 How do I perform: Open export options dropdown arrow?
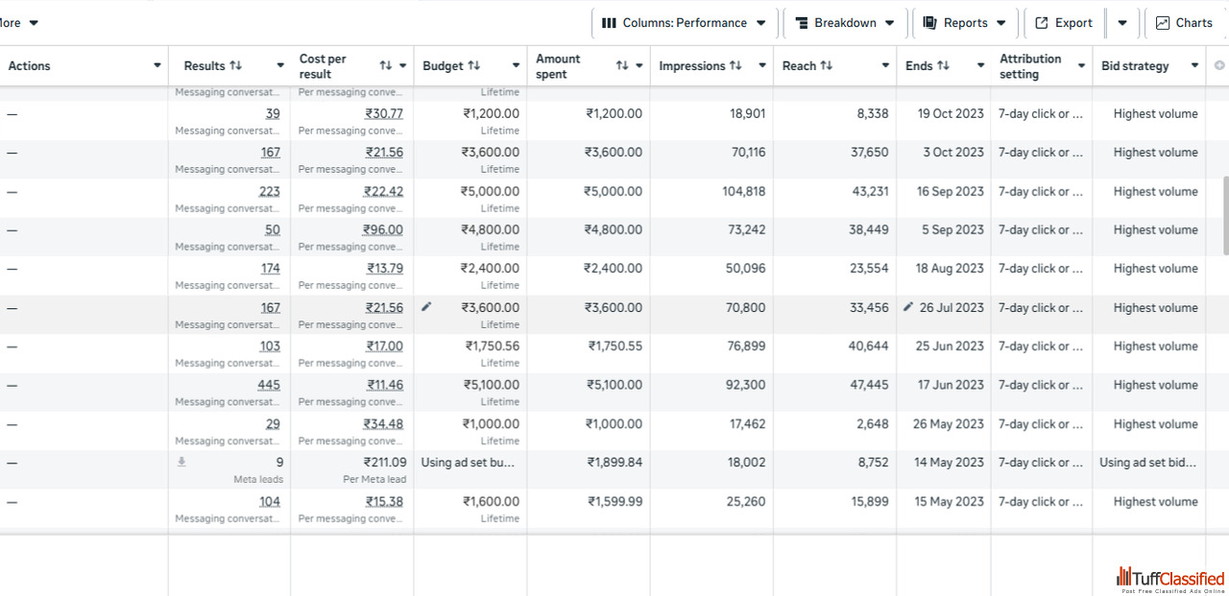tap(1122, 23)
